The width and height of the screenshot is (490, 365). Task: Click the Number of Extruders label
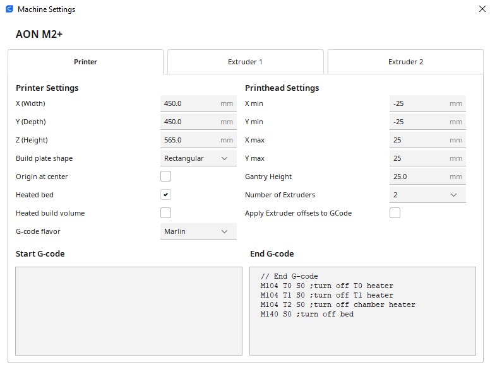point(280,195)
